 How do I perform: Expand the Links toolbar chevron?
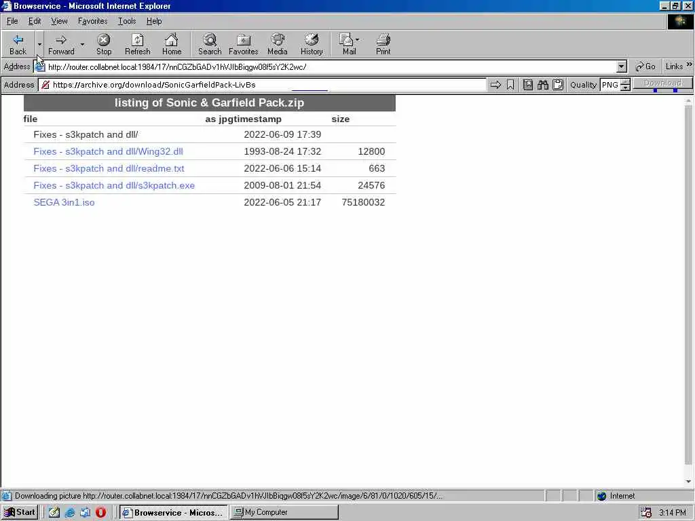tap(690, 64)
